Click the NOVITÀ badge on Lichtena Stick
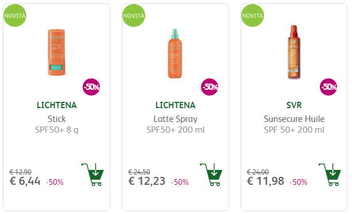This screenshot has height=214, width=352. [x=15, y=15]
